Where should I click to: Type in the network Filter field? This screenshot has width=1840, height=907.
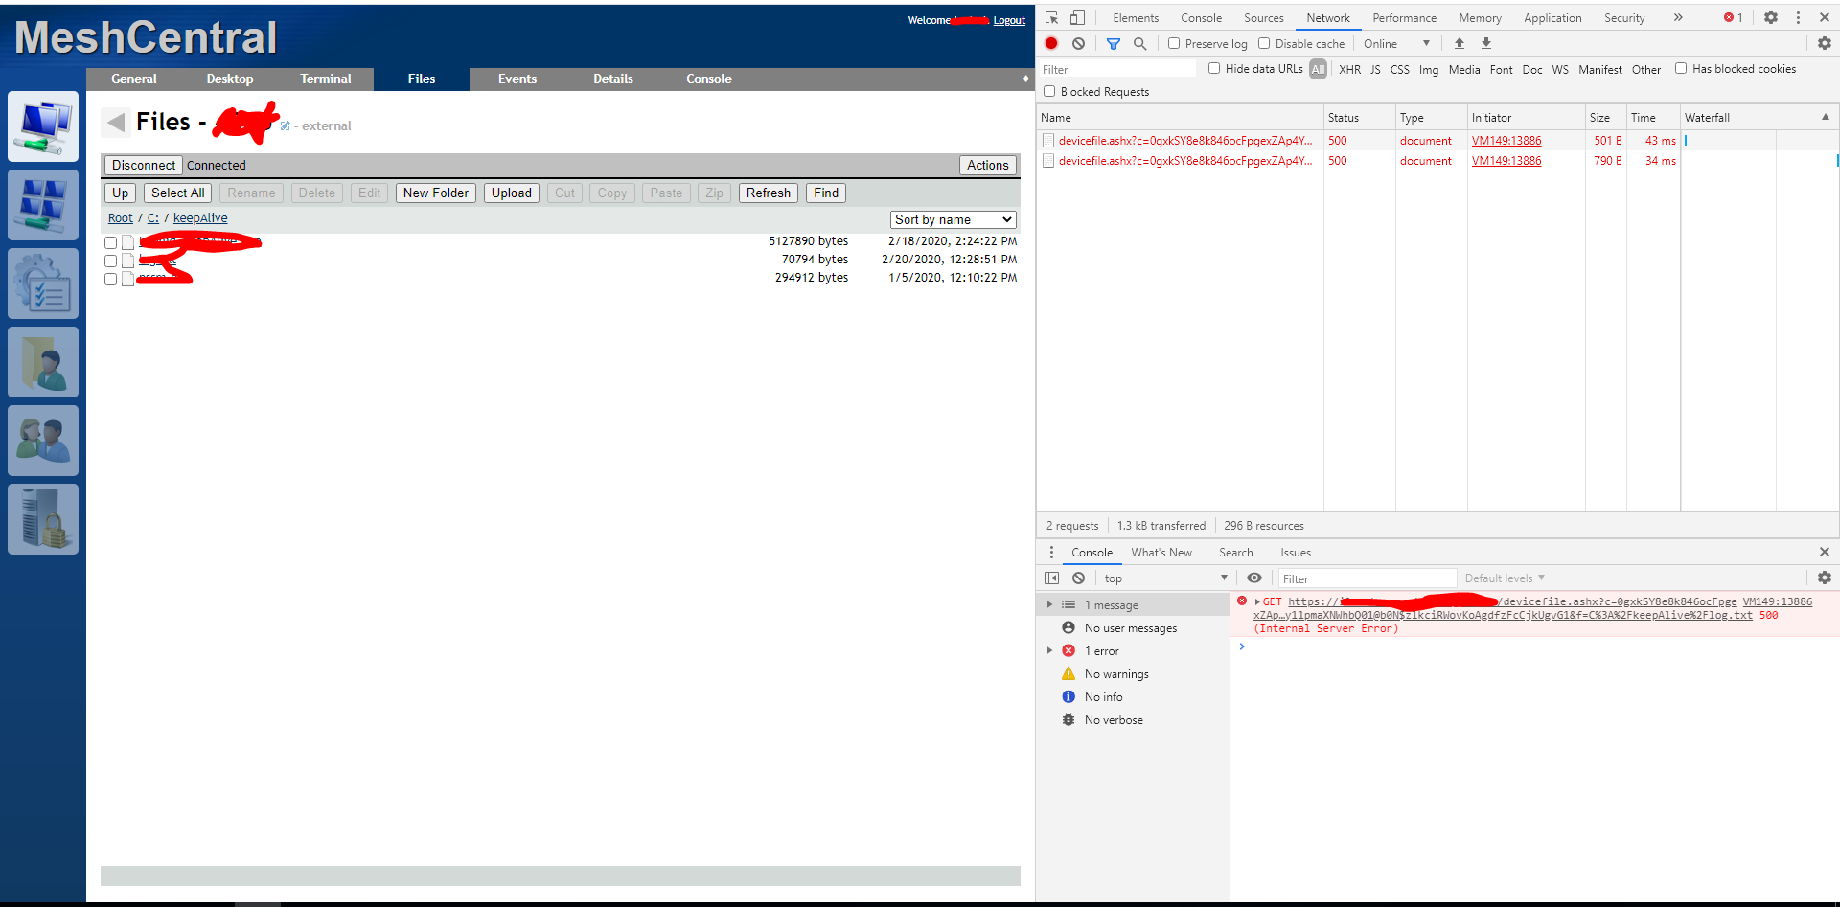1116,68
